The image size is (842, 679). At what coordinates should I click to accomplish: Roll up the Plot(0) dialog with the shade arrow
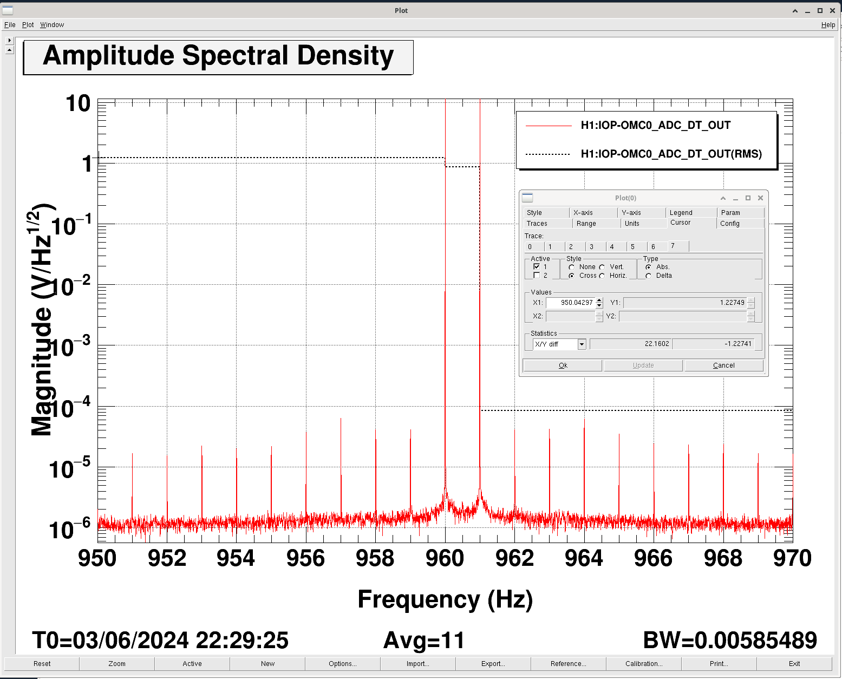click(723, 198)
